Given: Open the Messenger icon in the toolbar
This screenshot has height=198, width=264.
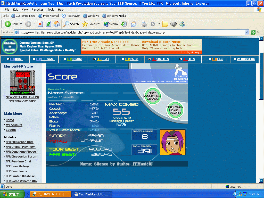Looking at the screenshot, I should (182, 24).
